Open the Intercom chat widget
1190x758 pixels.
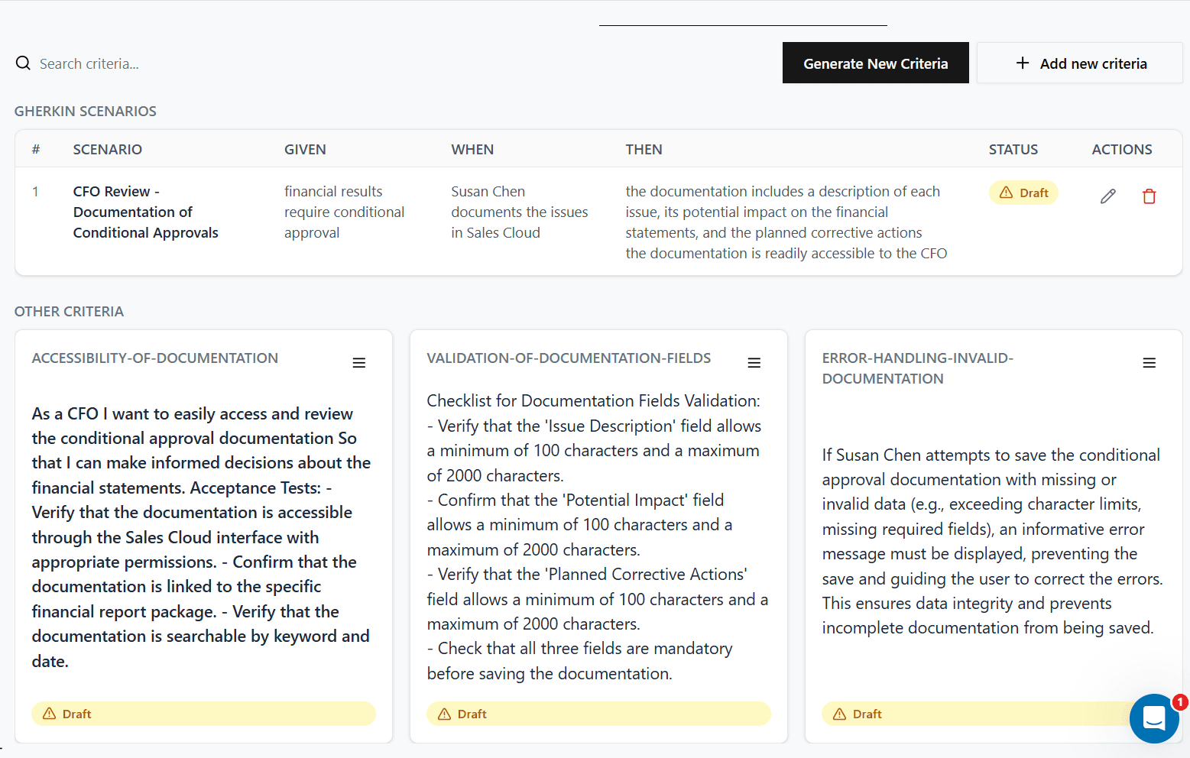coord(1154,718)
